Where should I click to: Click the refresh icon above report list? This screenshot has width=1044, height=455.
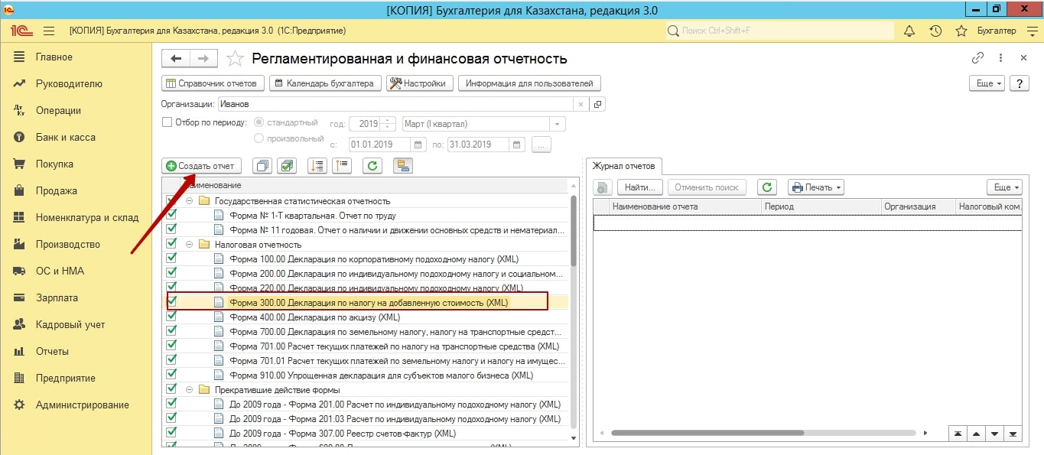(x=372, y=165)
